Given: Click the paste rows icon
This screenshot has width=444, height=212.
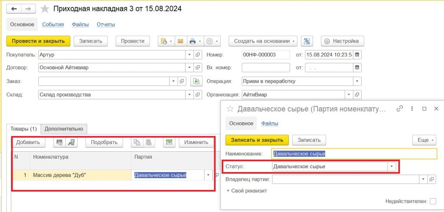Looking at the screenshot, I should coord(149,142).
